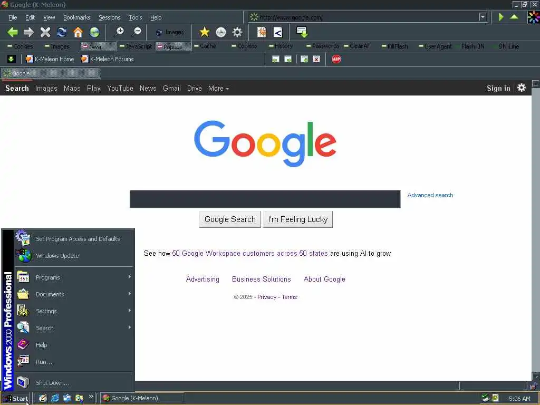The image size is (540, 405).
Task: Toggle KillFlash in privacy bar
Action: coord(394,46)
